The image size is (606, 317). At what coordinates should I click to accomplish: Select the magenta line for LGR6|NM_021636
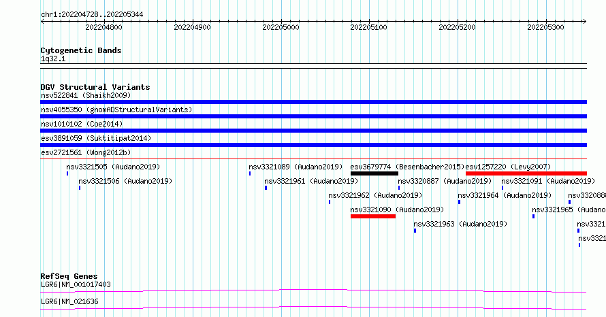[x=313, y=307]
